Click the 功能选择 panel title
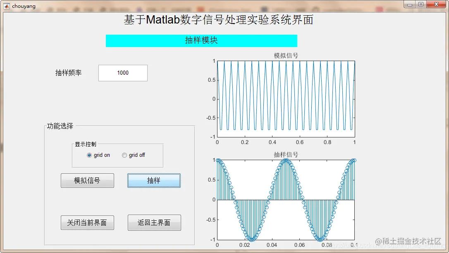 (x=60, y=126)
